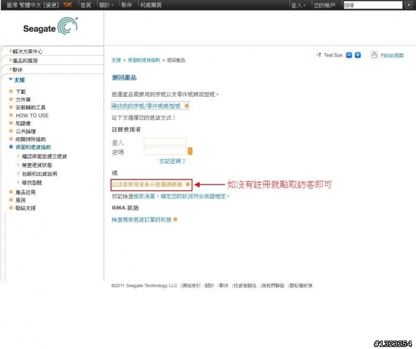Viewport: 416px width, 349px height.
Task: Open 首頁 in top navigation
Action: pyautogui.click(x=86, y=5)
